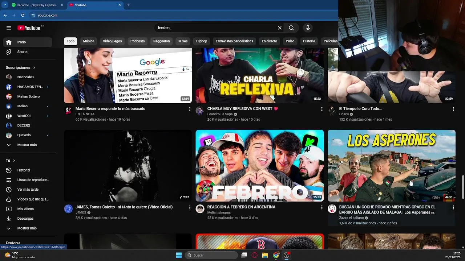Viewport: 465px width, 261px height.
Task: Open Quevedo subscription channel
Action: click(28, 135)
